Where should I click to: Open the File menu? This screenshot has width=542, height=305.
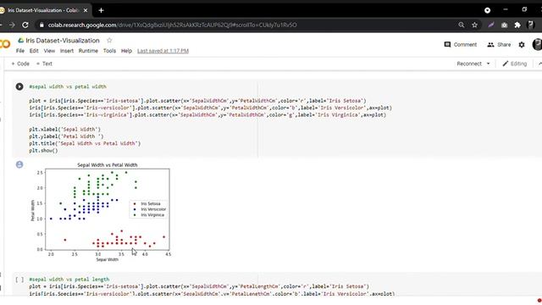(x=20, y=51)
